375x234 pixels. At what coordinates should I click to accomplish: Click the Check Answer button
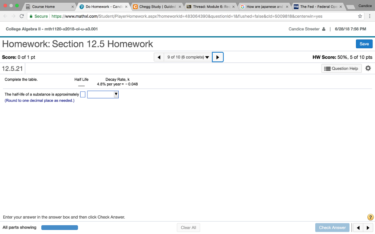pyautogui.click(x=332, y=227)
